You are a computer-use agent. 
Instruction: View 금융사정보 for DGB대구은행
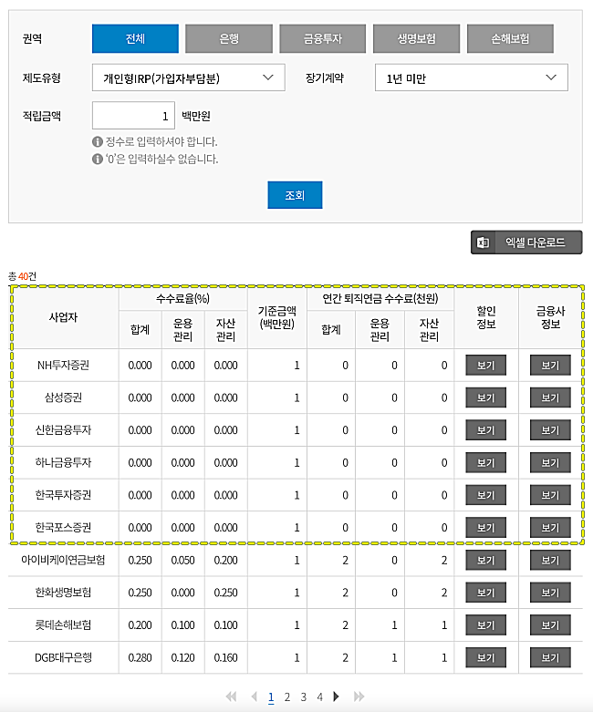click(x=550, y=657)
